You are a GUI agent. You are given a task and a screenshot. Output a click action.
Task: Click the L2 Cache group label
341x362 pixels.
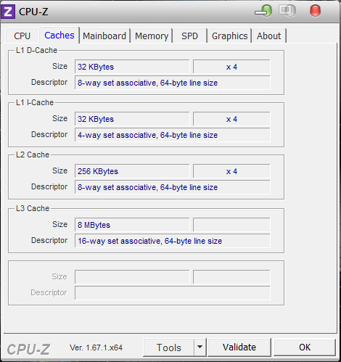33,155
